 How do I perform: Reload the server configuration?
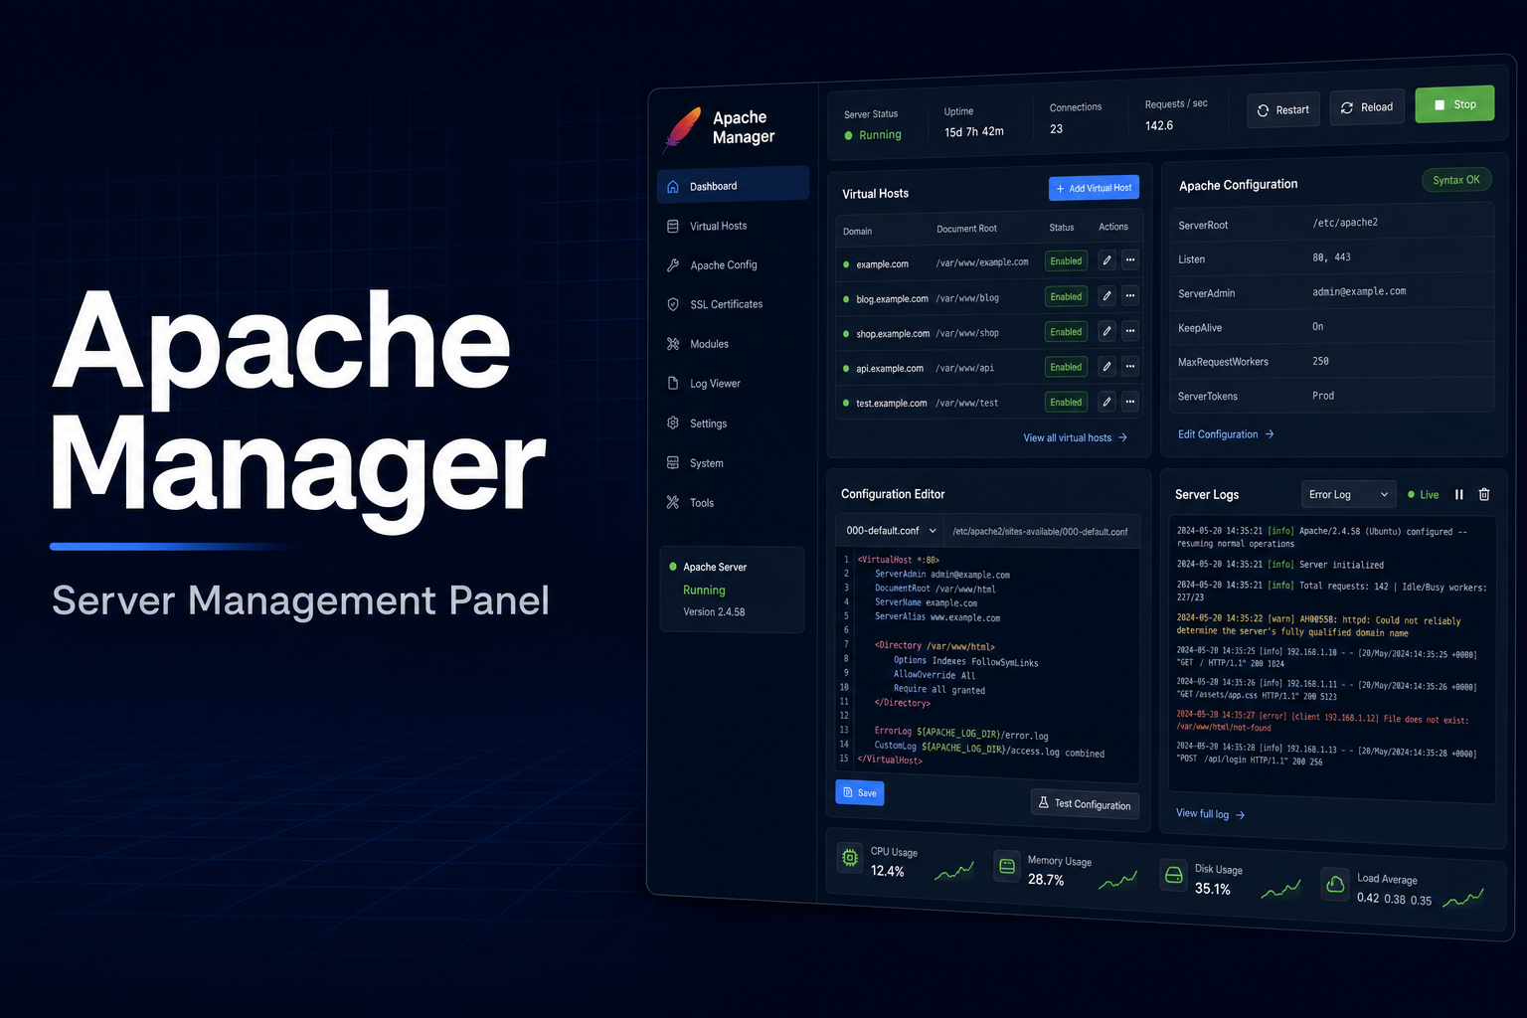1367,107
